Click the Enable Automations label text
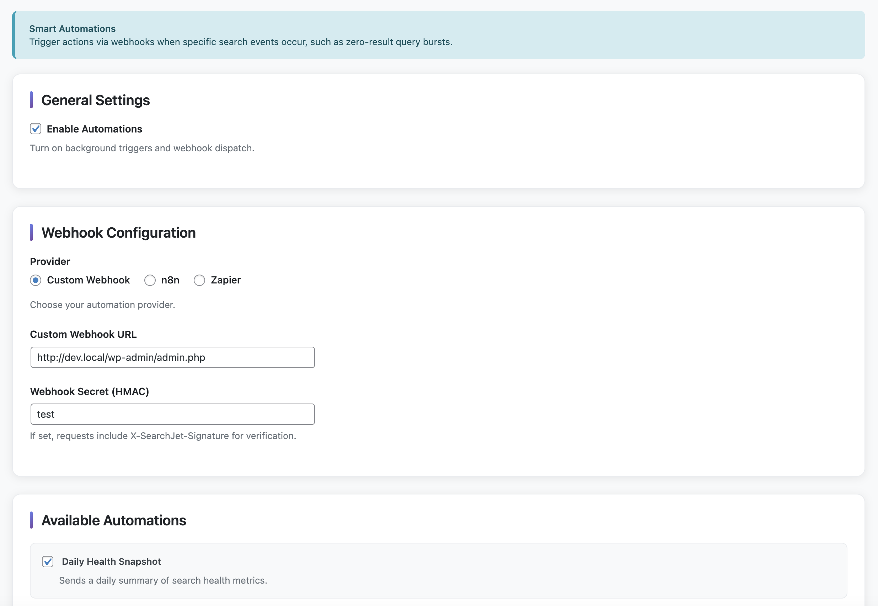 click(x=94, y=129)
